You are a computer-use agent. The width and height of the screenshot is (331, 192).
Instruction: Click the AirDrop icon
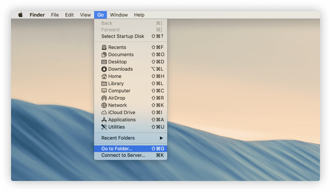pos(104,98)
